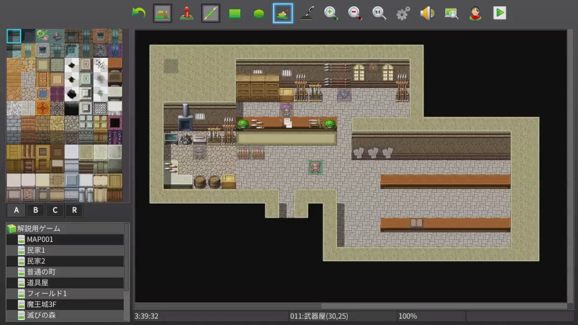Select the Flood Fill tool
578x325 pixels.
click(283, 13)
